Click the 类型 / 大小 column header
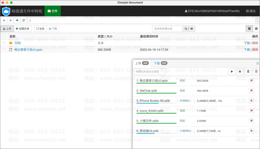This screenshot has height=149, width=260. (x=105, y=36)
